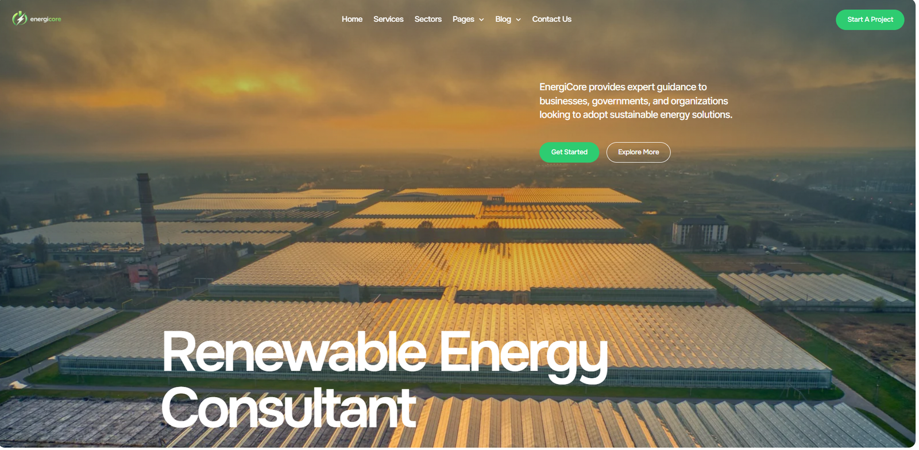This screenshot has height=450, width=919.
Task: Expand the chevron arrow next to Pages
Action: tap(481, 20)
